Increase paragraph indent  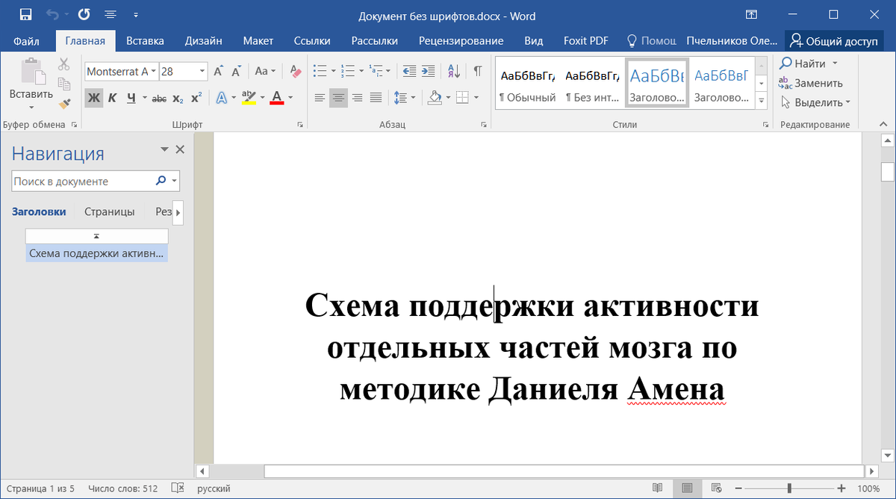point(428,72)
